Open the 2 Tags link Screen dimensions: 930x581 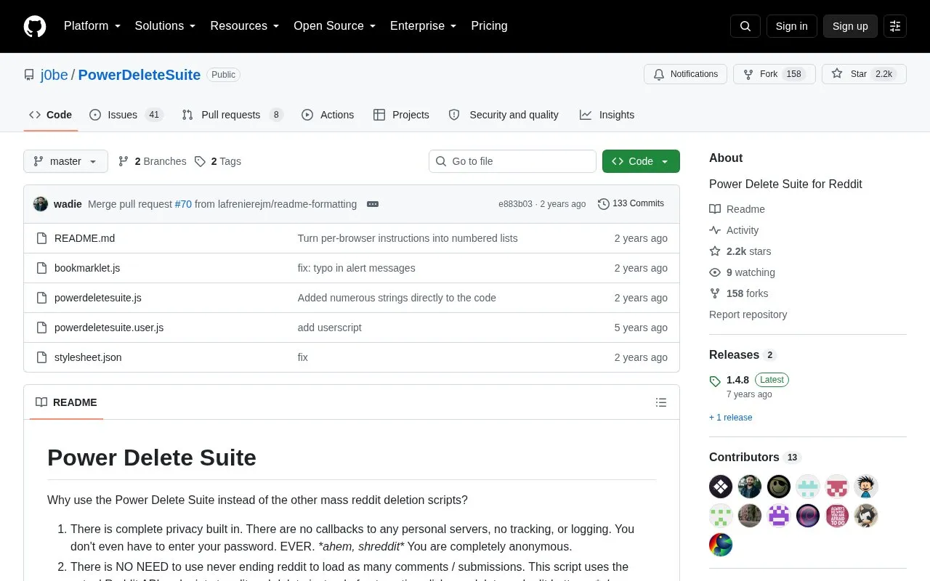(218, 161)
